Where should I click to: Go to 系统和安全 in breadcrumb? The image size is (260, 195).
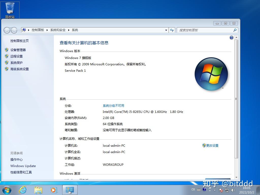click(x=58, y=30)
